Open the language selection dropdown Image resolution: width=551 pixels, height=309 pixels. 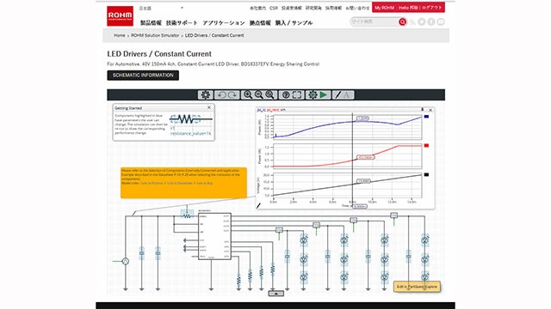[x=161, y=8]
